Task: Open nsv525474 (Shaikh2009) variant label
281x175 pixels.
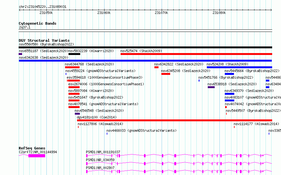Action: tap(141, 51)
